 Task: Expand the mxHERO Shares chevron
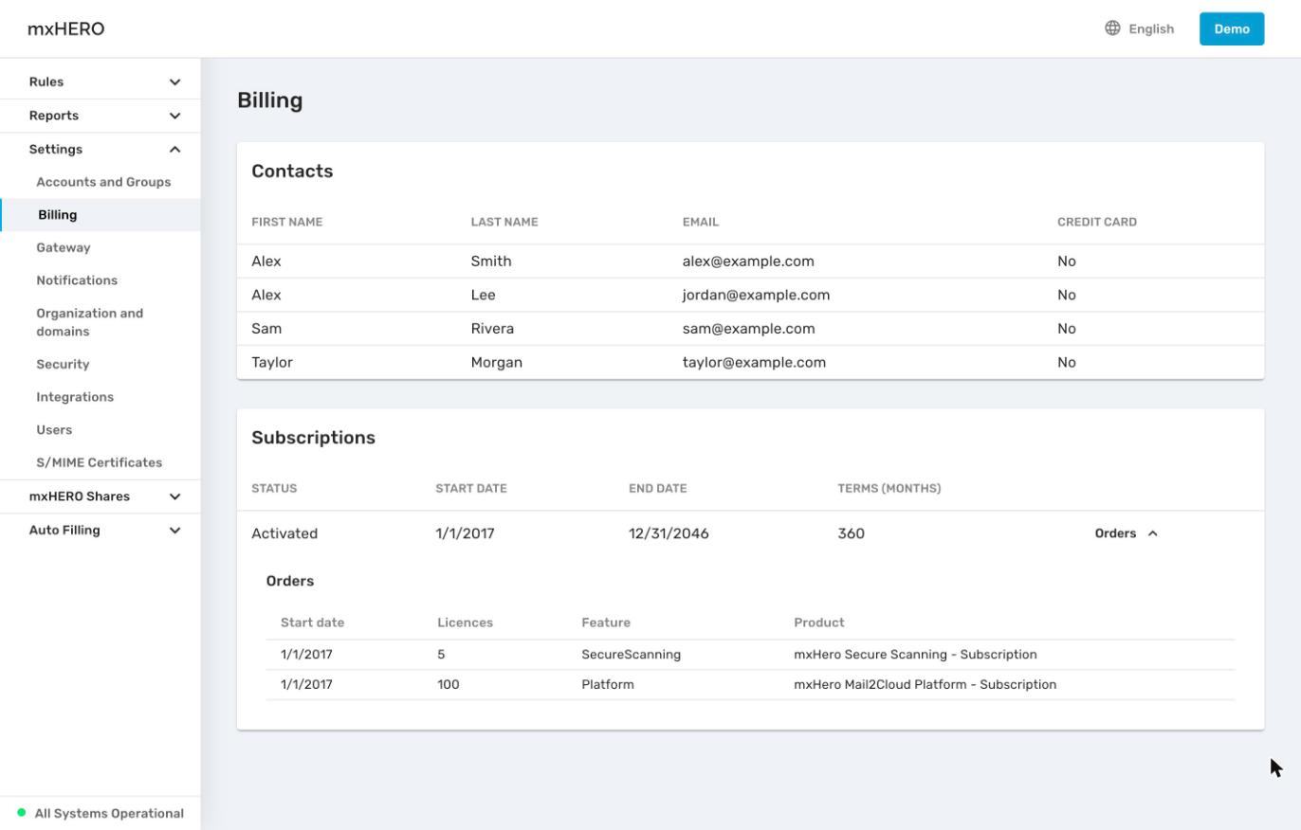[174, 496]
